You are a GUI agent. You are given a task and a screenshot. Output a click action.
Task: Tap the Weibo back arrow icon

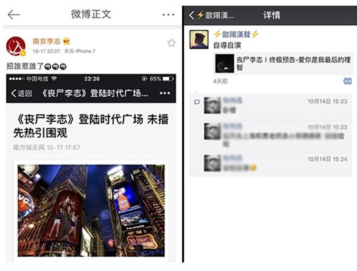(14, 15)
